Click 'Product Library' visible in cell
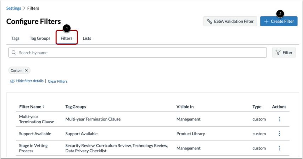Screen dimensions: 303x159 pyautogui.click(x=191, y=134)
